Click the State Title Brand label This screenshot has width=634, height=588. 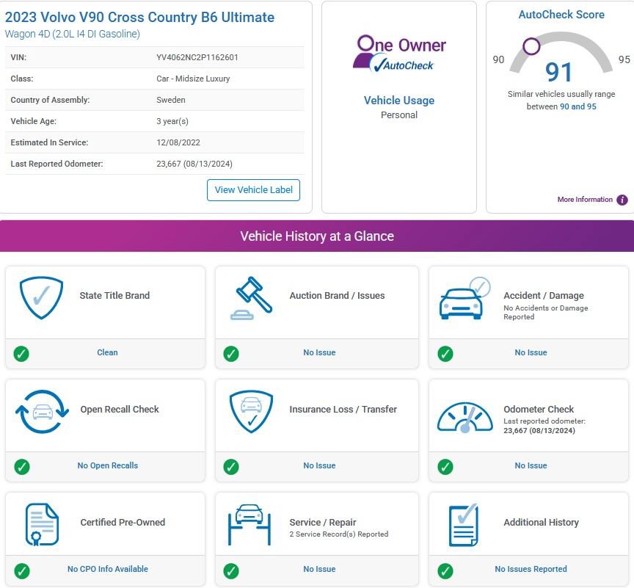coord(114,296)
